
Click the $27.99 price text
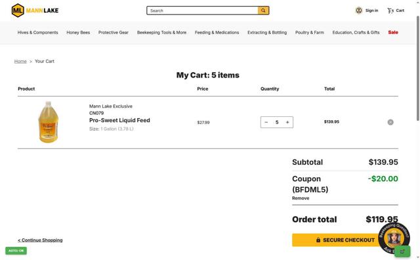pos(203,123)
